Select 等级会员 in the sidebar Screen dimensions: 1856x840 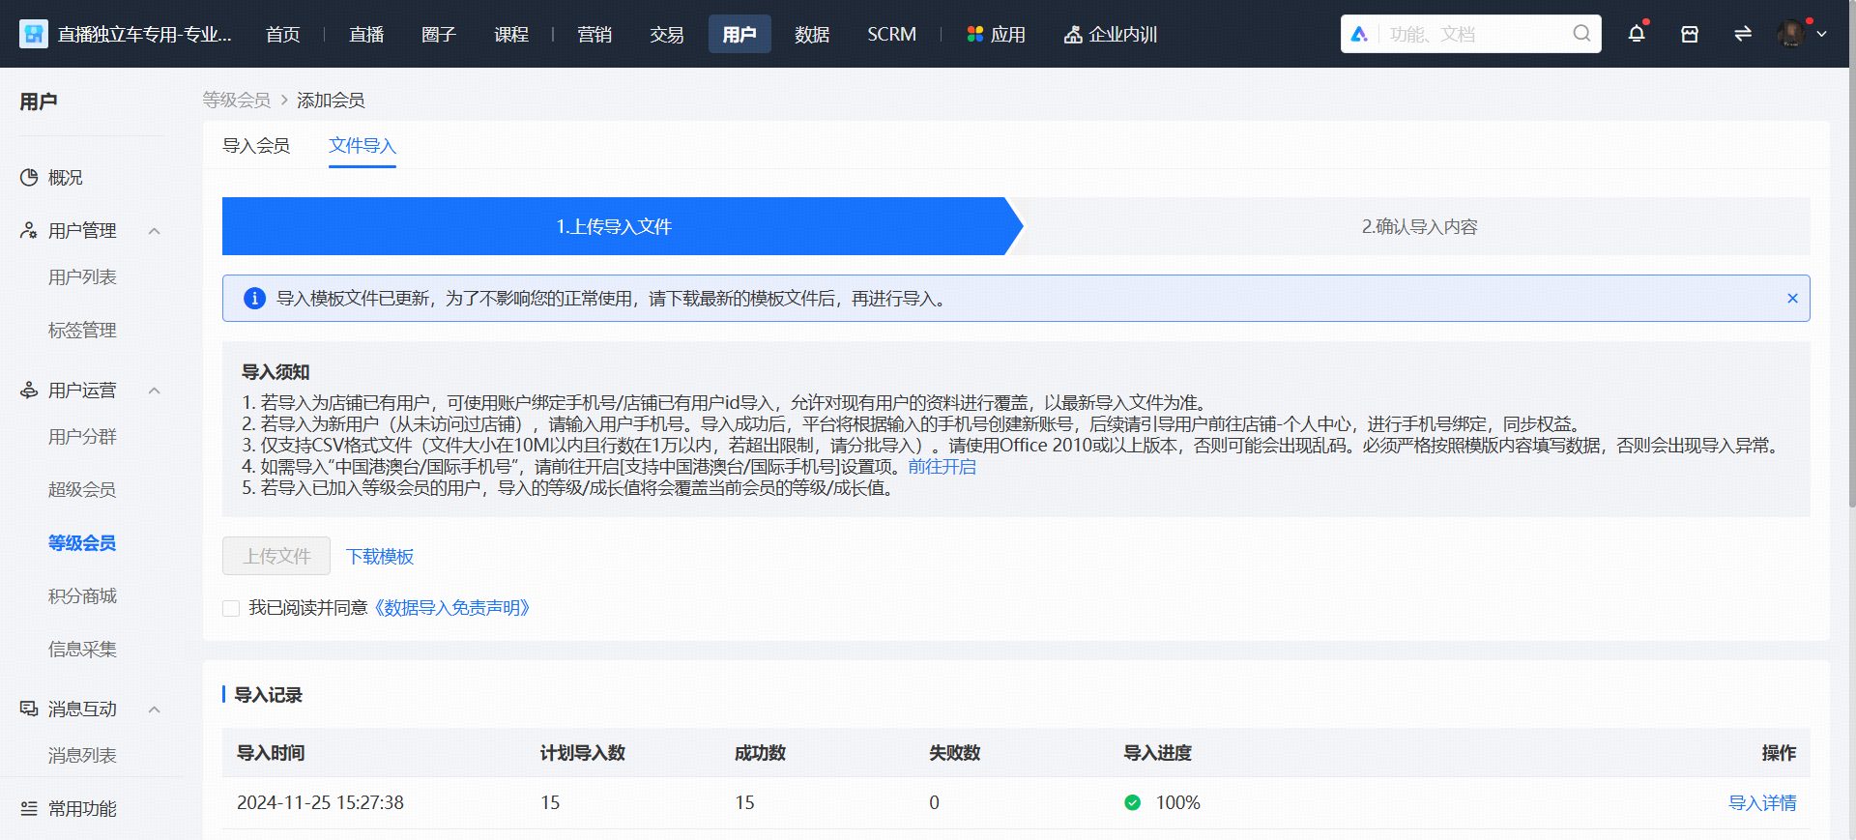(x=82, y=543)
